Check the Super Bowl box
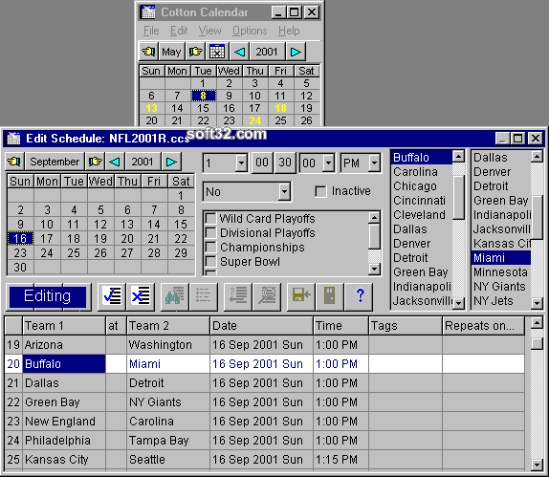The height and width of the screenshot is (477, 549). click(x=210, y=261)
